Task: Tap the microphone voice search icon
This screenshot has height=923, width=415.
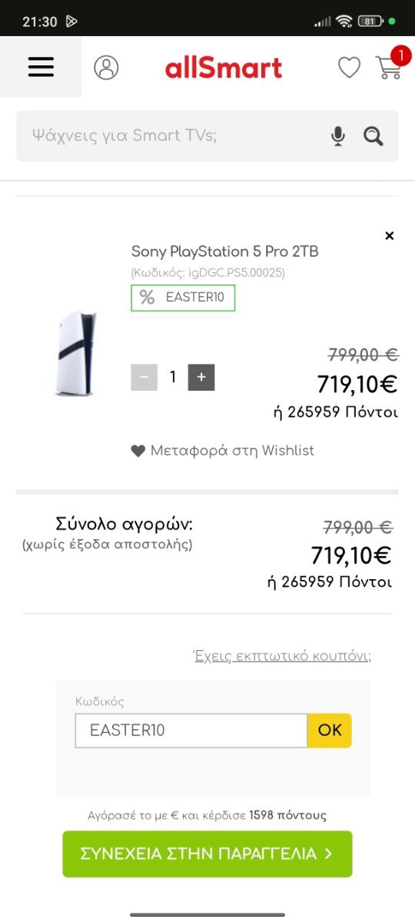Action: (338, 136)
